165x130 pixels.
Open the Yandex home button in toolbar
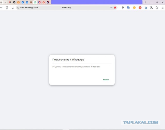coord(7,7)
